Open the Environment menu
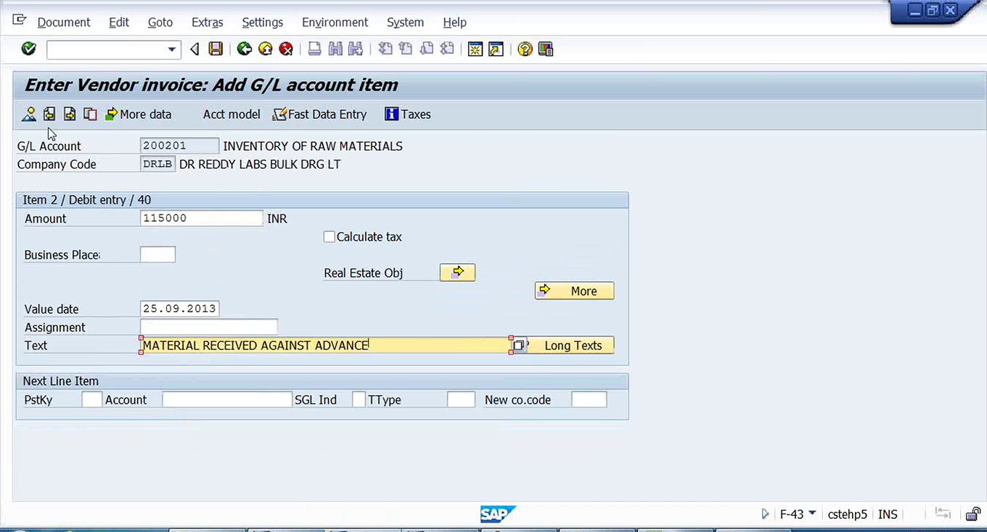 pos(335,22)
